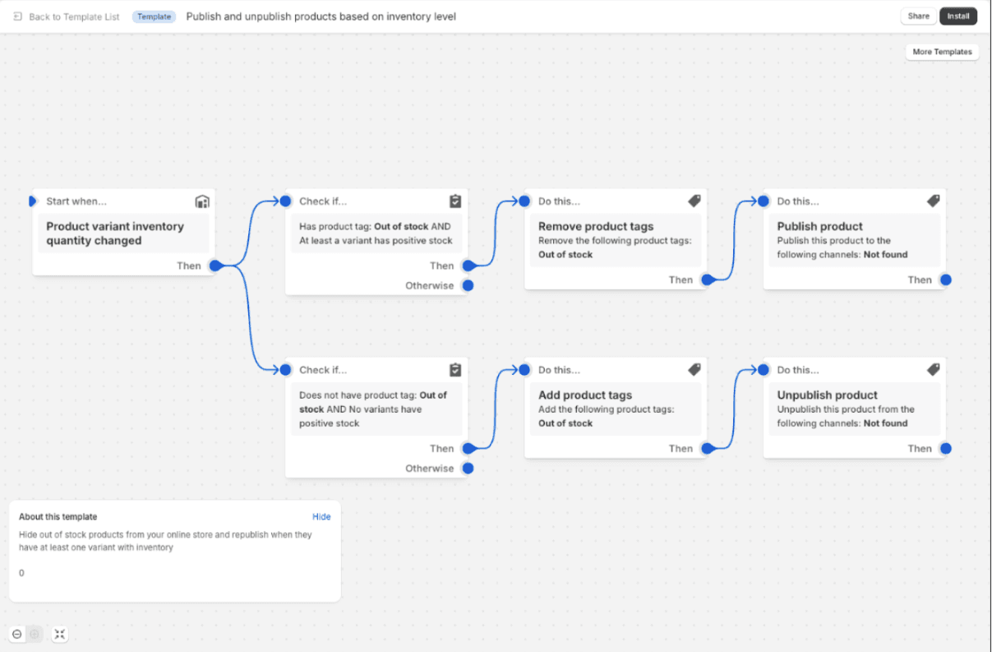The height and width of the screenshot is (652, 992).
Task: Click the Back to Template List arrow icon
Action: click(x=18, y=16)
